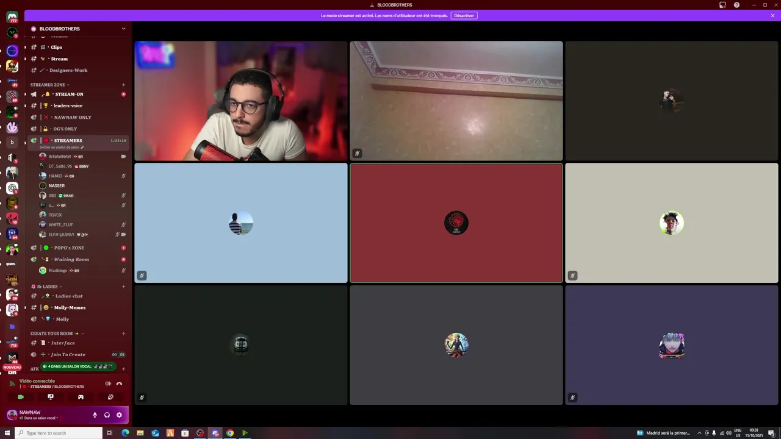Open Microsoft Edge from taskbar

coord(125,433)
